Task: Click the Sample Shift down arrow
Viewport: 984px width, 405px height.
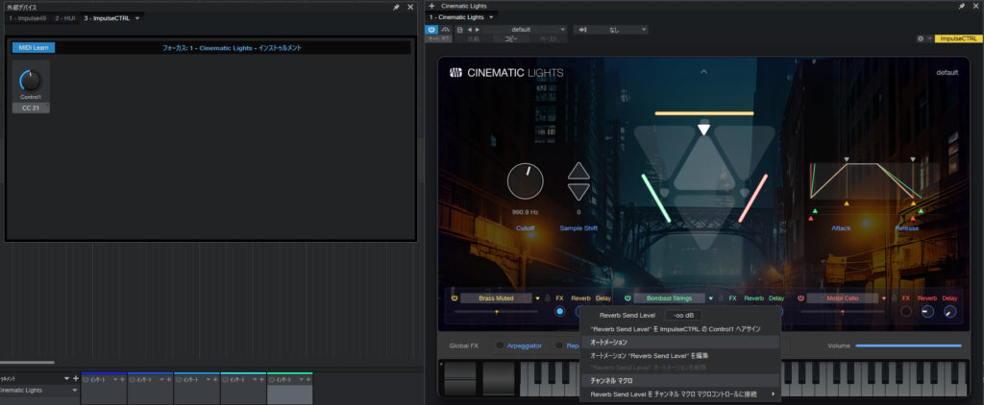Action: point(578,191)
